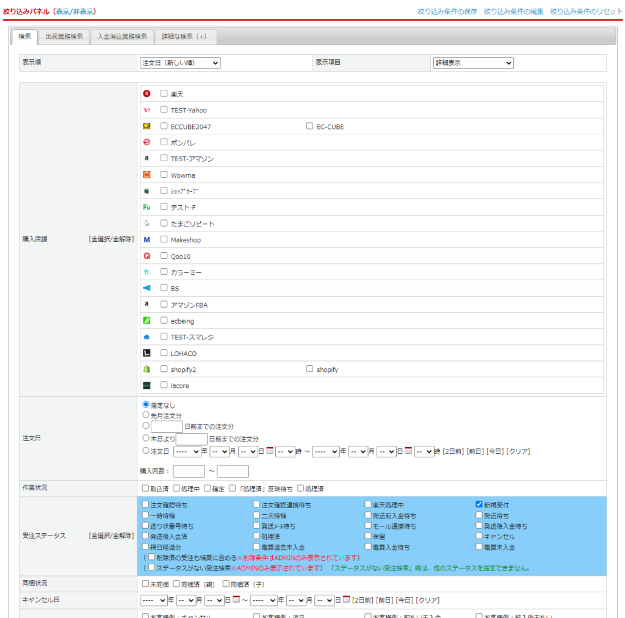Click the shopify2 green bag icon
This screenshot has height=618, width=625.
146,369
